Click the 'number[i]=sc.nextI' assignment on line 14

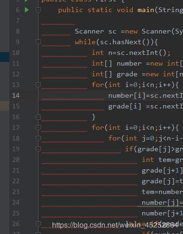[x=145, y=96]
